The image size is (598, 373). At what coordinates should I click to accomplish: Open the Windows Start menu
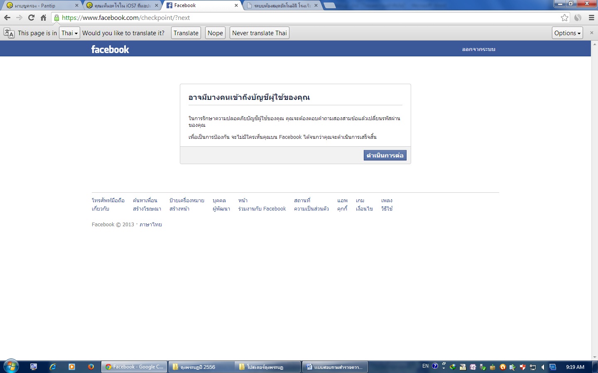pos(11,366)
